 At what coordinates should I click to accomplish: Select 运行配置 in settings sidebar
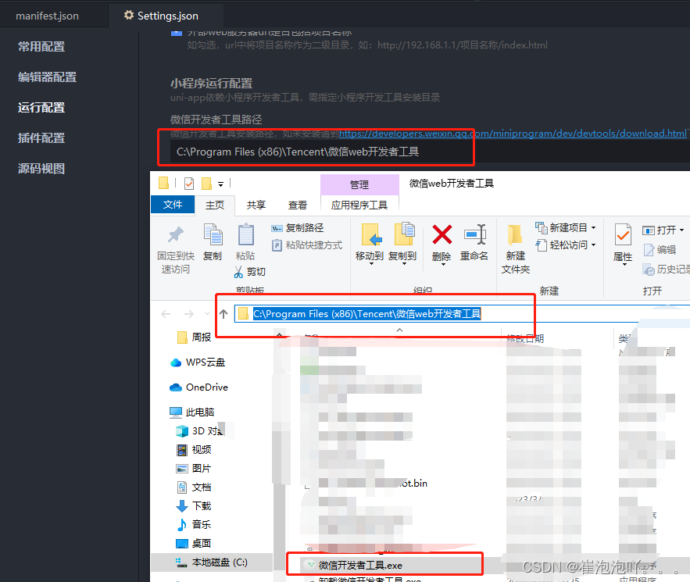pos(41,107)
